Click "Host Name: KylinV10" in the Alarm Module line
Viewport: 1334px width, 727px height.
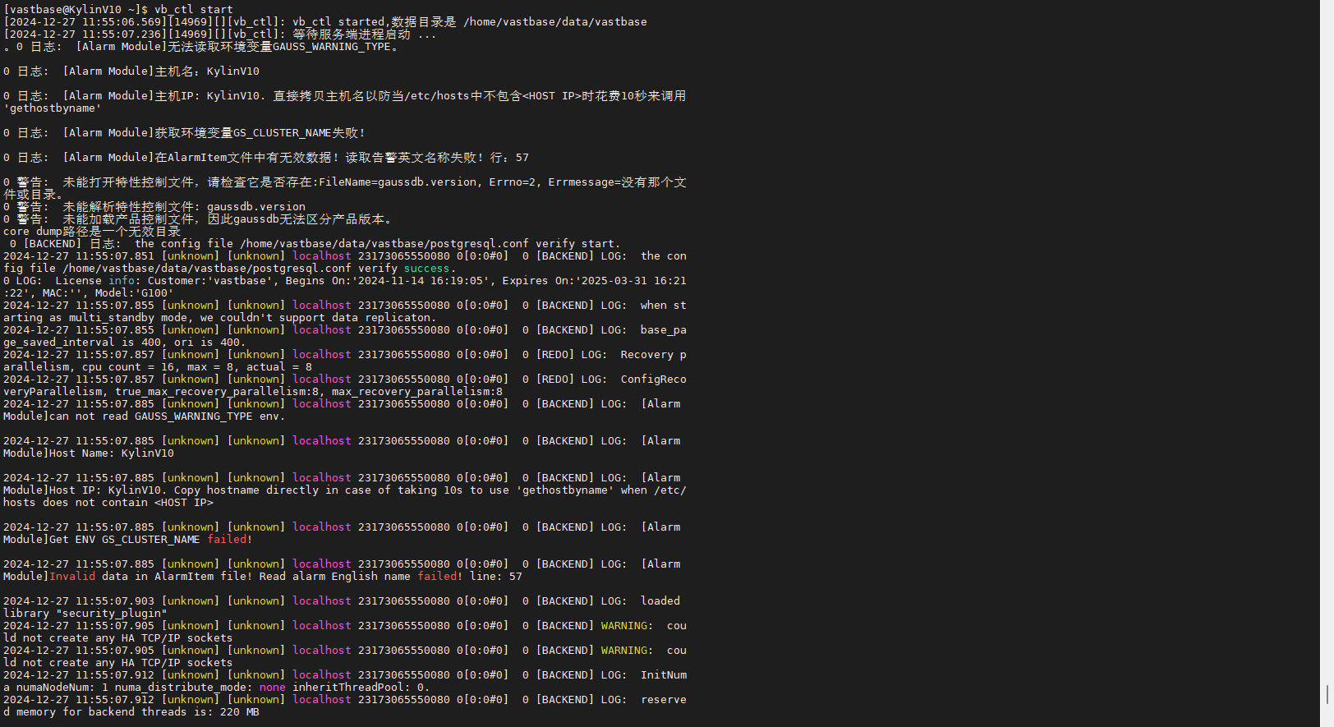pos(111,453)
